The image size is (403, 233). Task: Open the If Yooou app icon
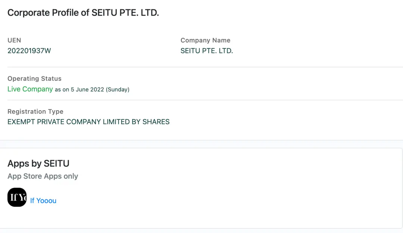17,197
